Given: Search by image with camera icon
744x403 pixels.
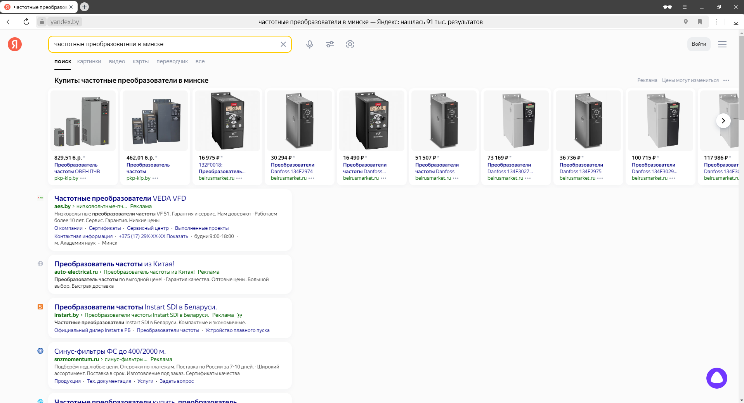Looking at the screenshot, I should coord(350,44).
